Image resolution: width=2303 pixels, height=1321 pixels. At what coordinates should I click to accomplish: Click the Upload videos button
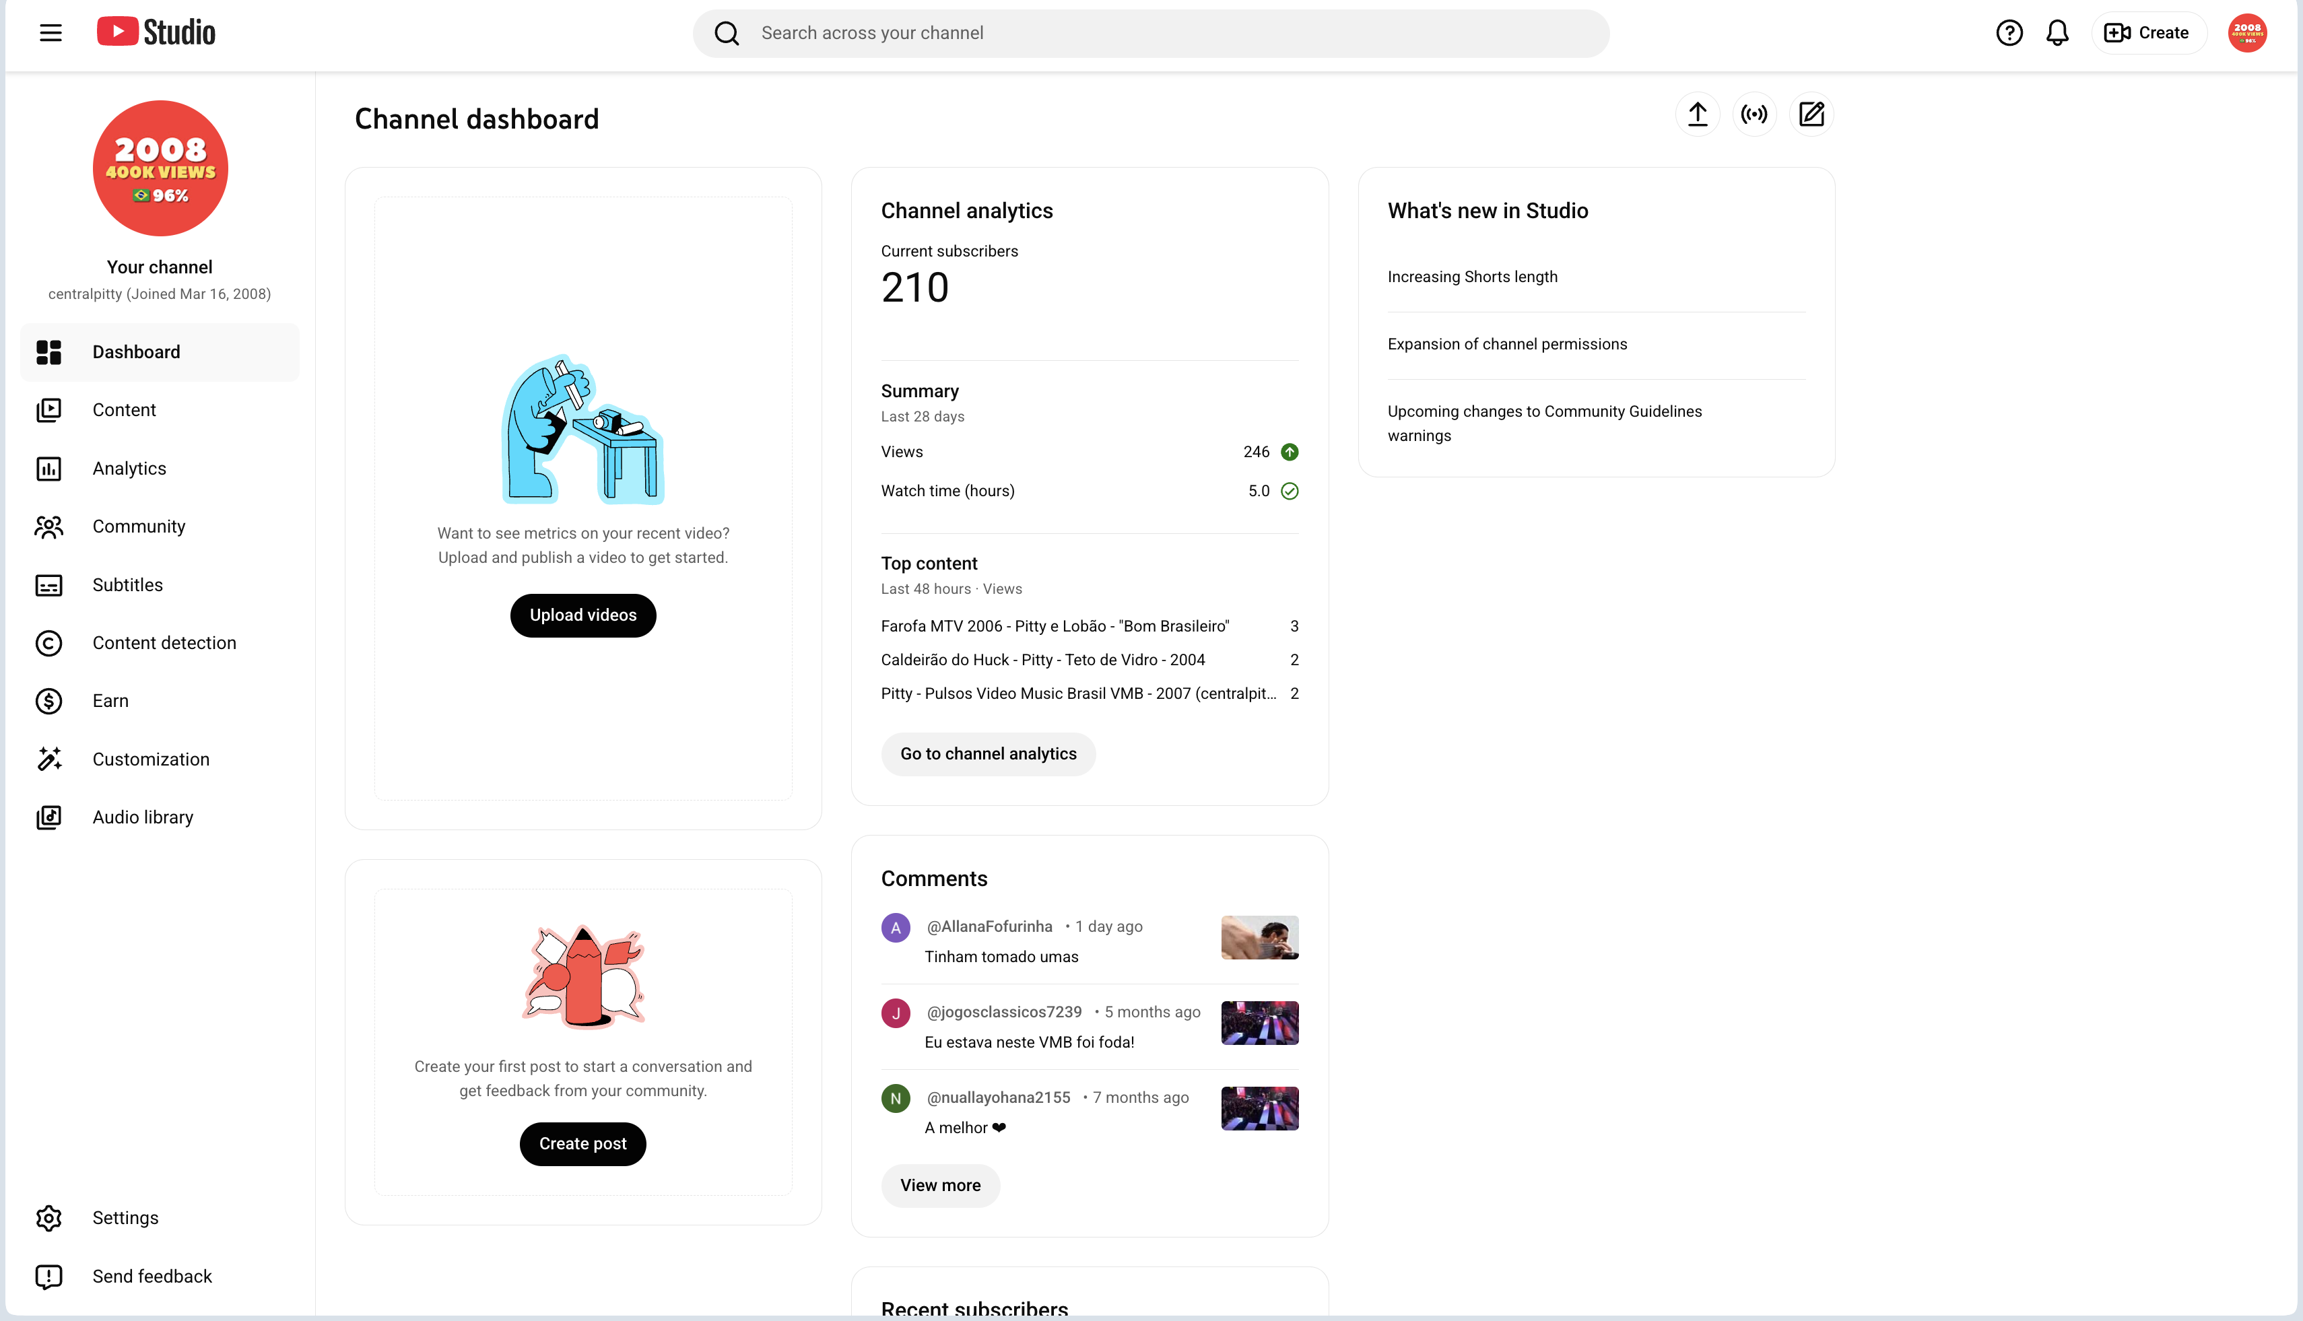pyautogui.click(x=582, y=615)
